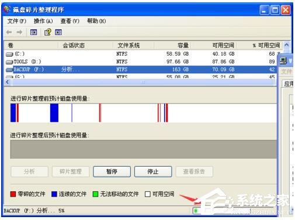This screenshot has width=295, height=220.
Task: Click the gray post-defragmentation usage map
Action: coord(144,149)
